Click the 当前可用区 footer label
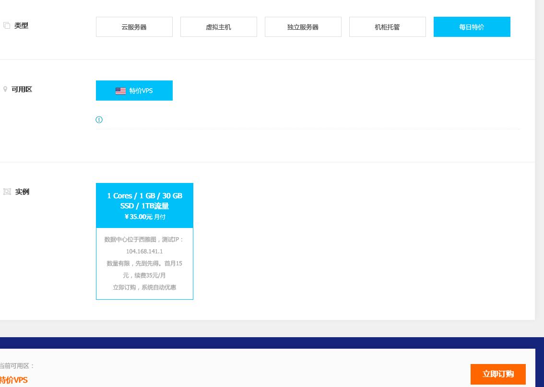 click(x=17, y=365)
